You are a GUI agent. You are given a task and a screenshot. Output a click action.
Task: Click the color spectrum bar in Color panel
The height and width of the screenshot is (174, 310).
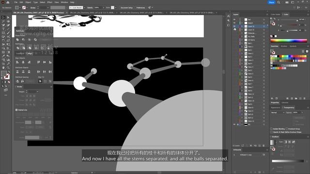click(x=289, y=41)
